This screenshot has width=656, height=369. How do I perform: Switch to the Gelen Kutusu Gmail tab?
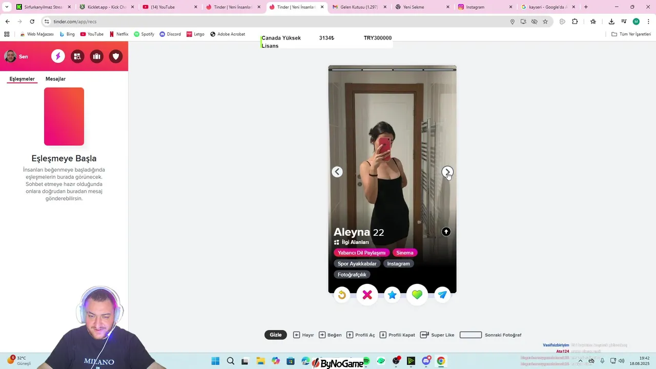(x=360, y=7)
